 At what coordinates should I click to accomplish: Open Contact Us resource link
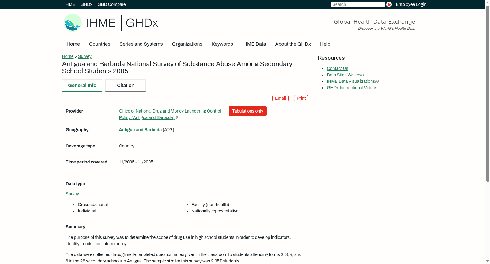click(337, 68)
